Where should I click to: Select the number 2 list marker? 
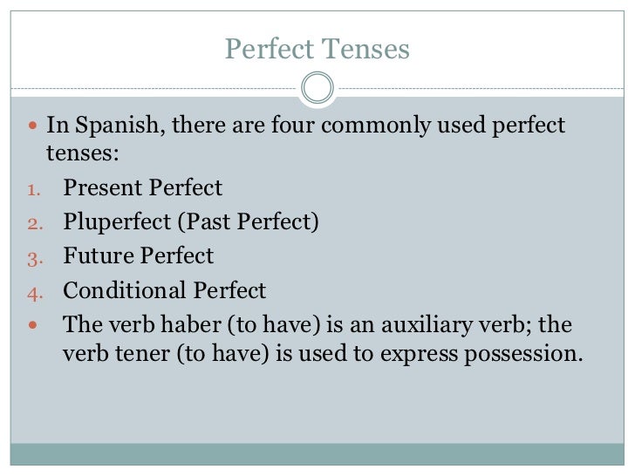pyautogui.click(x=35, y=224)
